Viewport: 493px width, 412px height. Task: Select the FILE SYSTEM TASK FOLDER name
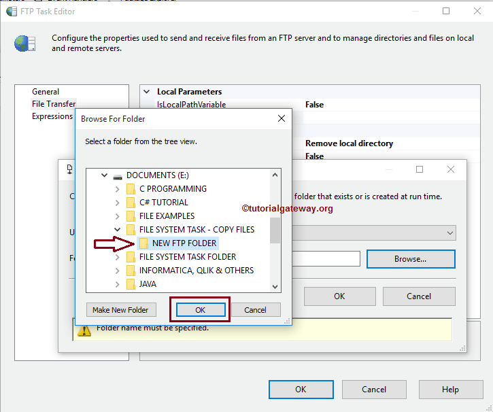[x=188, y=257]
